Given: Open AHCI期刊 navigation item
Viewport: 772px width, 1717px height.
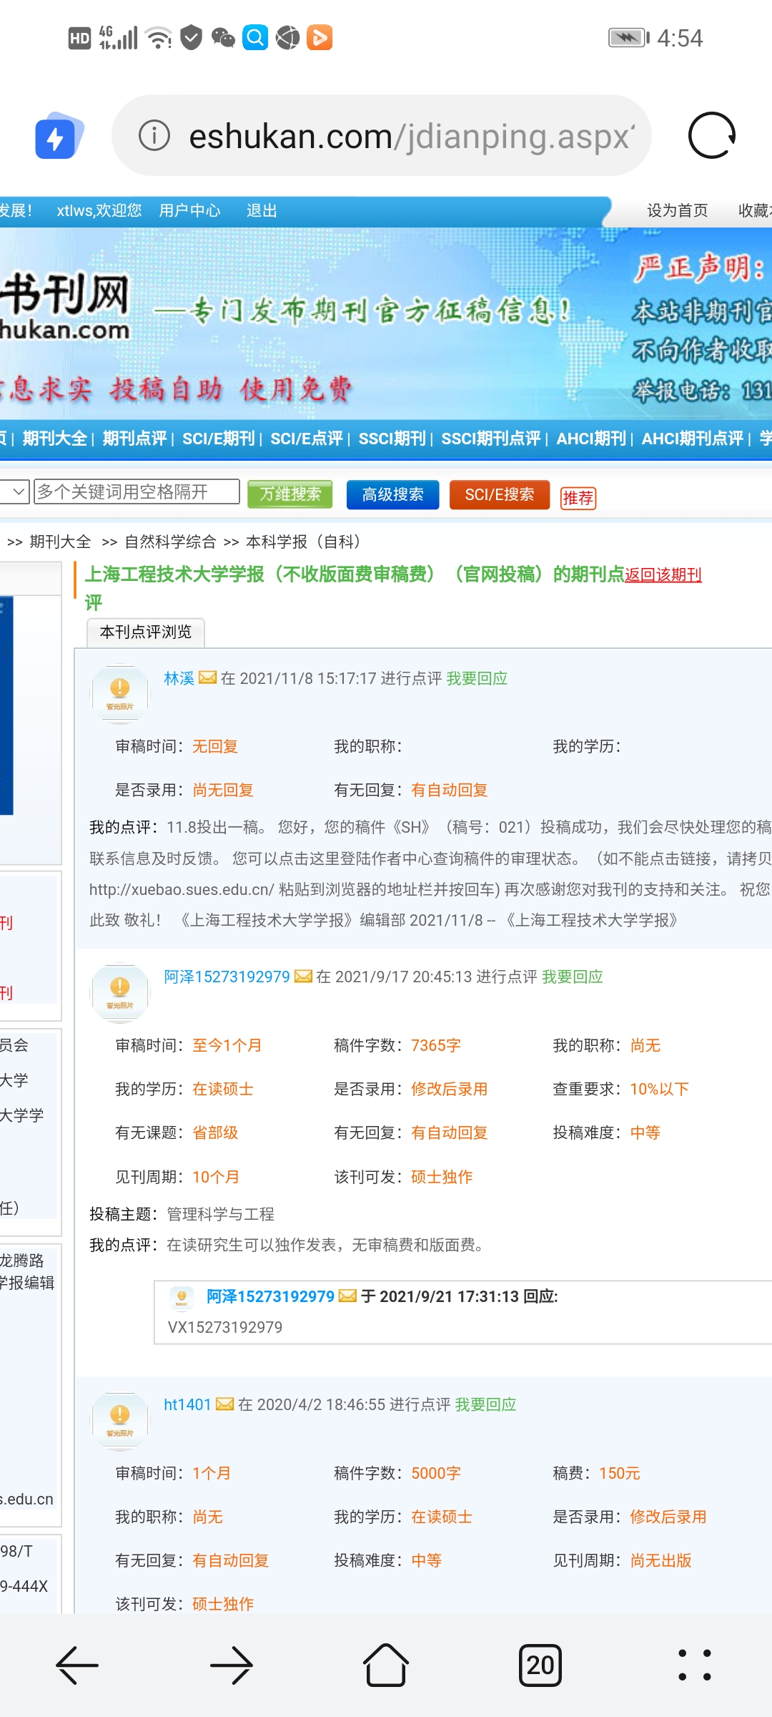Looking at the screenshot, I should [x=591, y=438].
